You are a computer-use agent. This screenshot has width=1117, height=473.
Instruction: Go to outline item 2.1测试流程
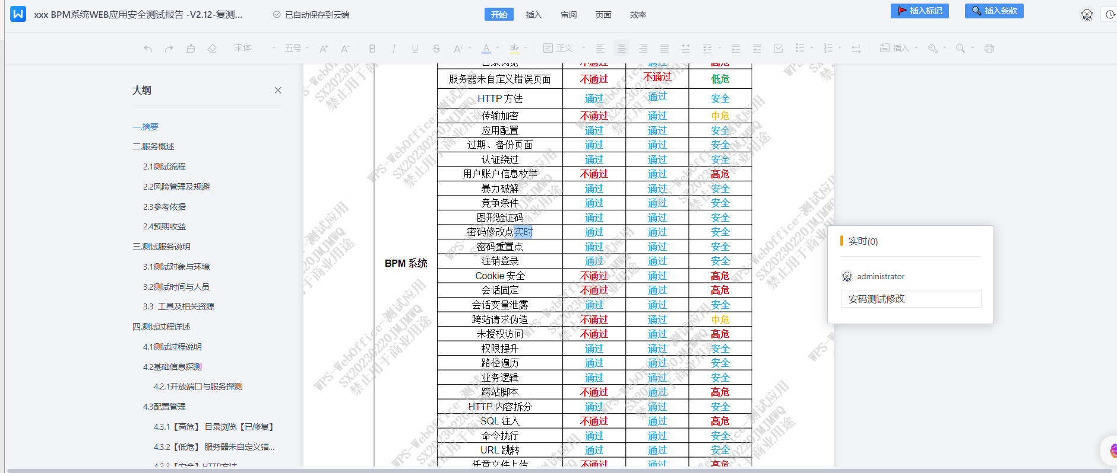[164, 167]
